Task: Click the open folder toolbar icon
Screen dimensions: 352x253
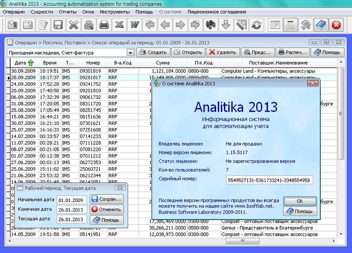Action: point(28,25)
